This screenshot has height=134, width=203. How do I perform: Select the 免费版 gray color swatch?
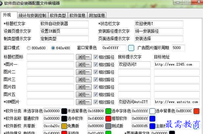(x=108, y=126)
